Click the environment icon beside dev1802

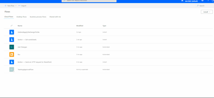(182, 1)
